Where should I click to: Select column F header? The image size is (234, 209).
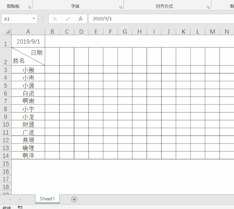click(x=110, y=32)
